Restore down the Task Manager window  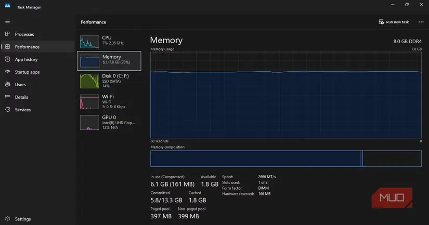pyautogui.click(x=407, y=5)
